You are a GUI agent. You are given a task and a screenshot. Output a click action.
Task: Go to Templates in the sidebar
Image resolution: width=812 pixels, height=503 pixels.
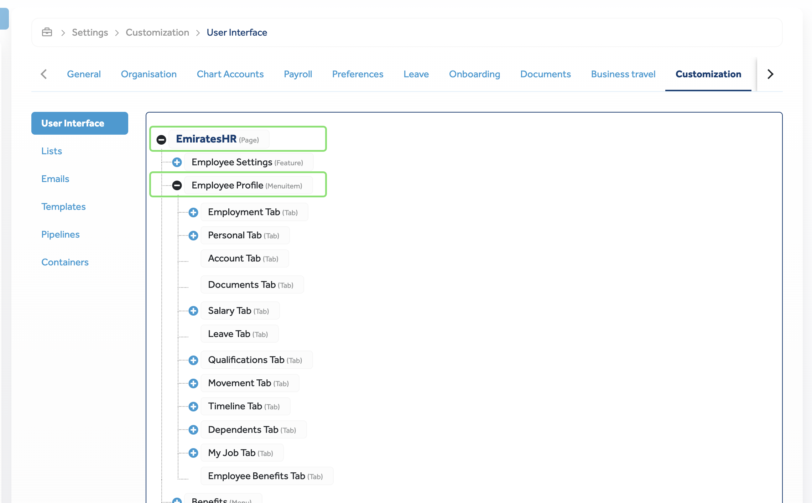[x=63, y=206]
